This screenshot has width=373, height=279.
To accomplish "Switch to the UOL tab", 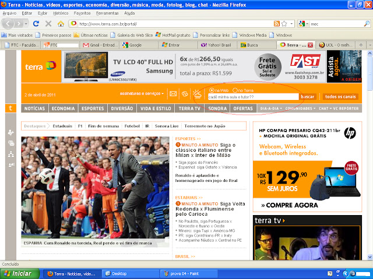I will tap(336, 45).
